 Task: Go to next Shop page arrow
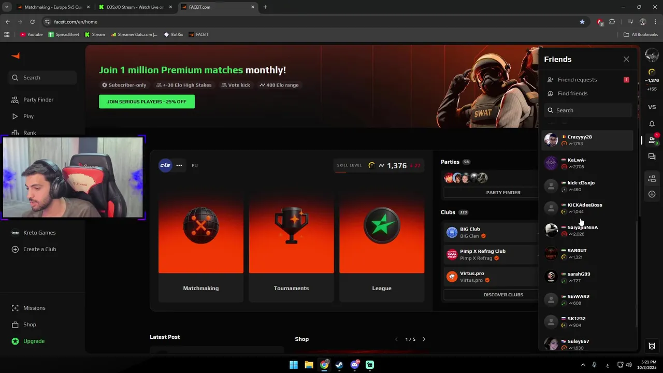pyautogui.click(x=424, y=339)
